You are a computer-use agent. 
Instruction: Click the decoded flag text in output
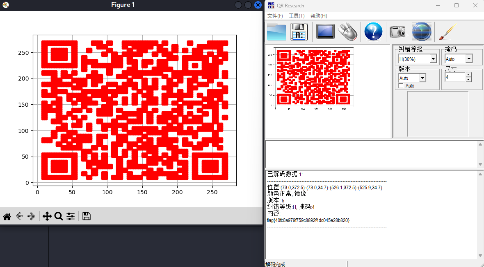(308, 220)
